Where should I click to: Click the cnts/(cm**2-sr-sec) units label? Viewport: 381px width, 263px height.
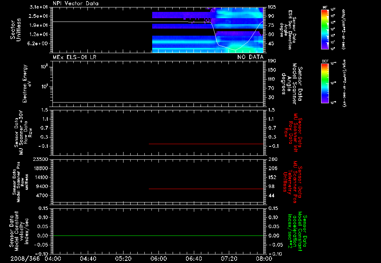tap(343, 29)
